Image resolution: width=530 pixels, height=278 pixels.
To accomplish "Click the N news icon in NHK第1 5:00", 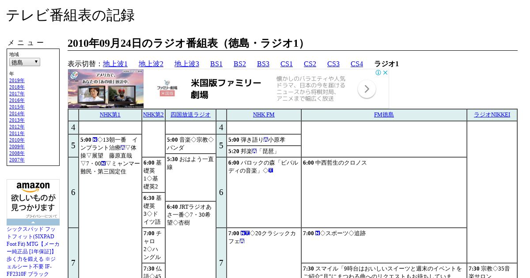I will click(x=95, y=139).
